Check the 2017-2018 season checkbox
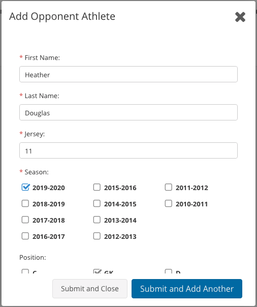257x307 pixels. pos(25,220)
